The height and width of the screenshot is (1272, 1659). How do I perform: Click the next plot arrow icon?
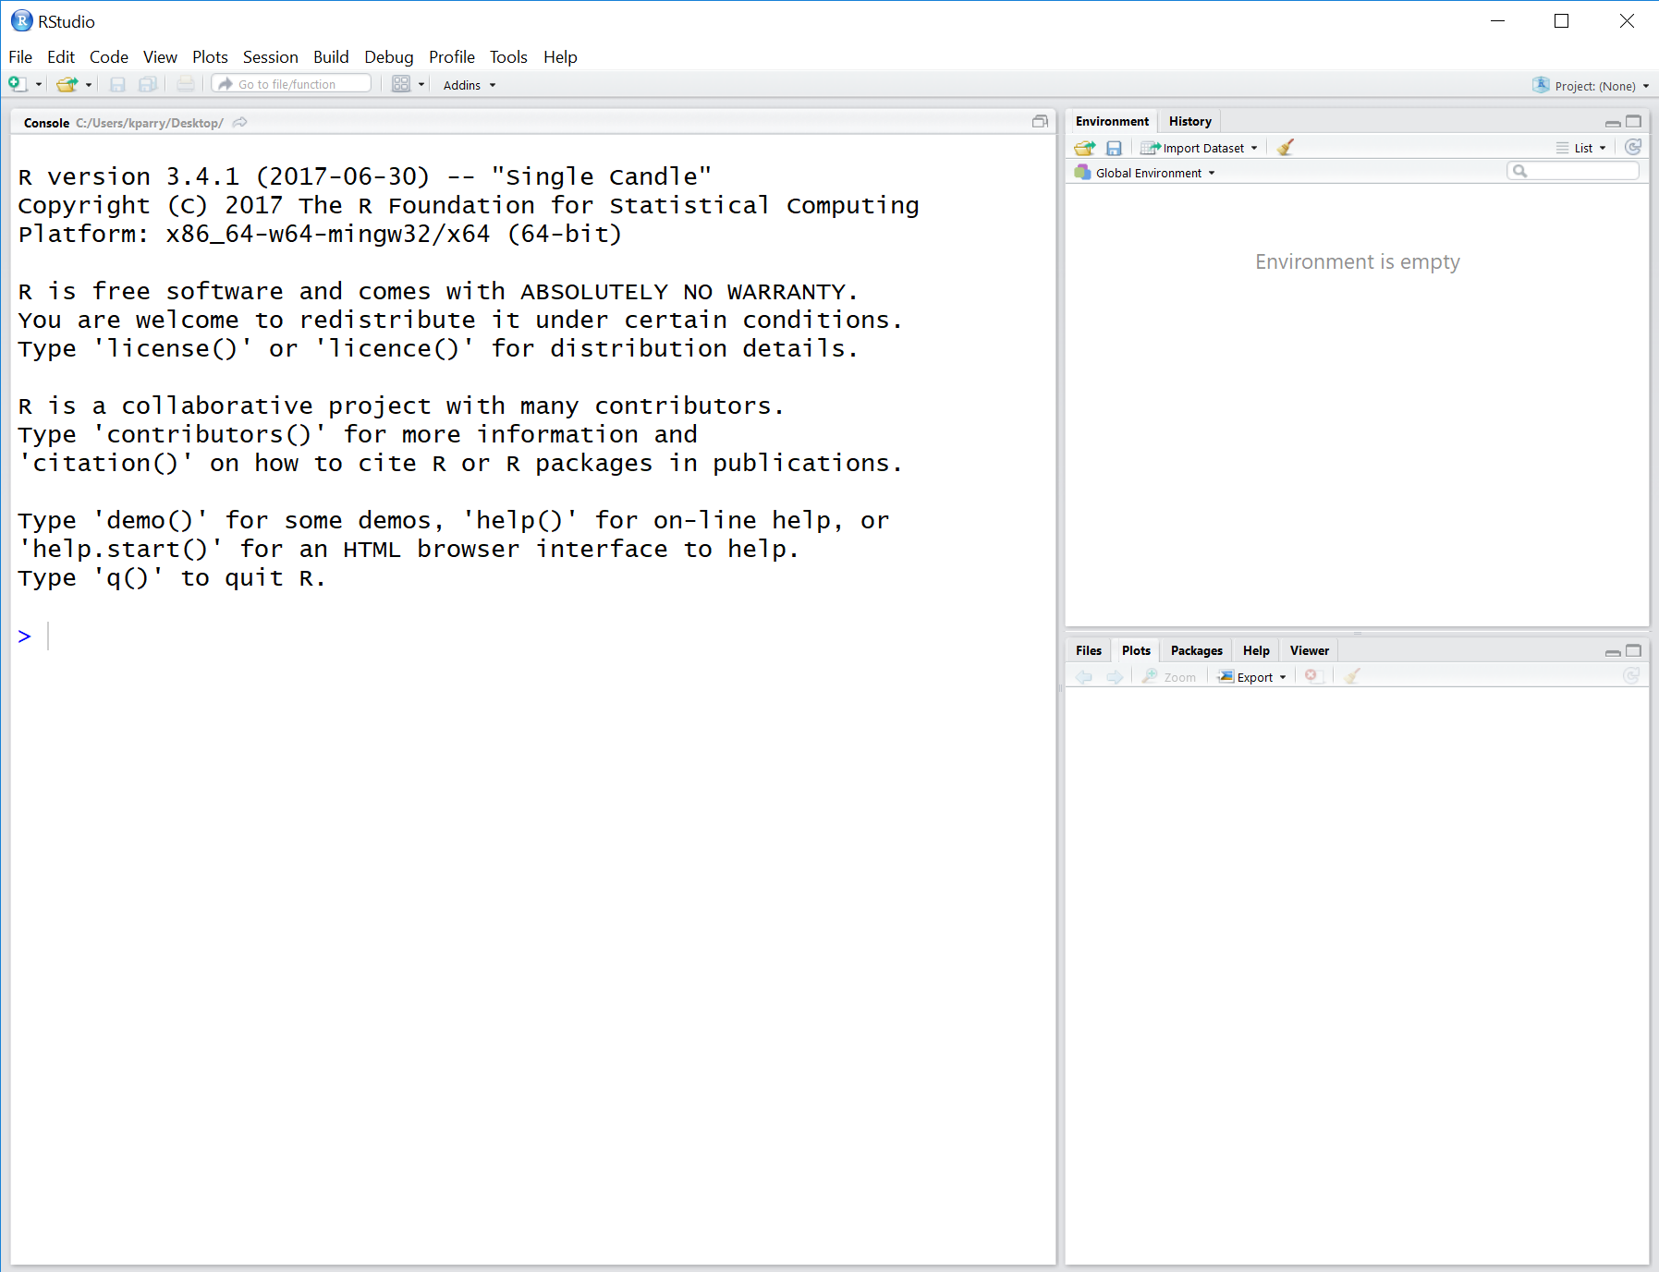click(1115, 677)
